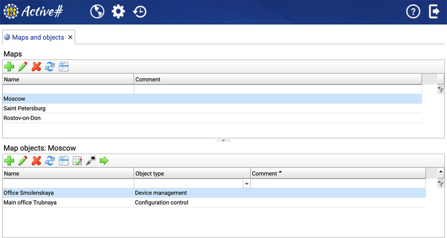
Task: Edit selected map object with pencil icon
Action: [22, 161]
